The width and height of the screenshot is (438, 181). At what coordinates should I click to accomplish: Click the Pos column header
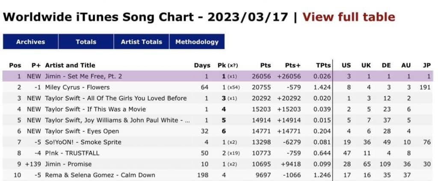pyautogui.click(x=15, y=65)
